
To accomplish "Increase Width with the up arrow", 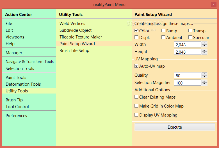I will point(204,43).
